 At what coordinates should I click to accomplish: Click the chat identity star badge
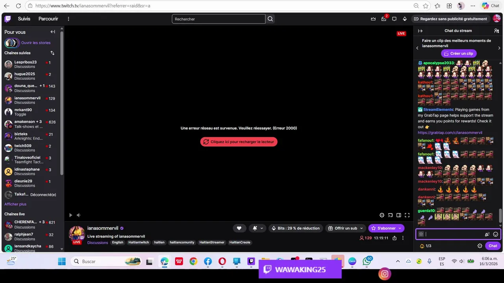421,234
